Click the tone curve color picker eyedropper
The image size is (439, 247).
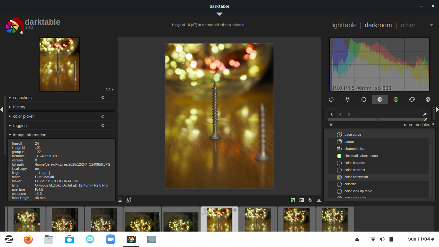click(425, 114)
